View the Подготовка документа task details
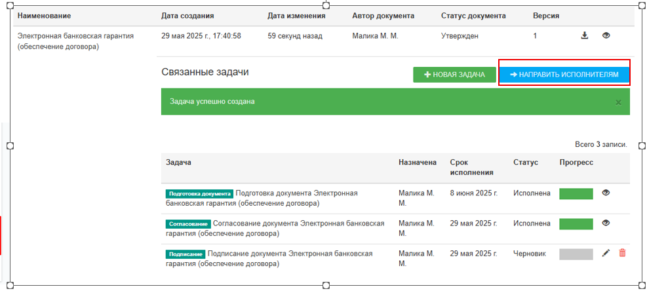This screenshot has height=291, width=647. (x=606, y=193)
